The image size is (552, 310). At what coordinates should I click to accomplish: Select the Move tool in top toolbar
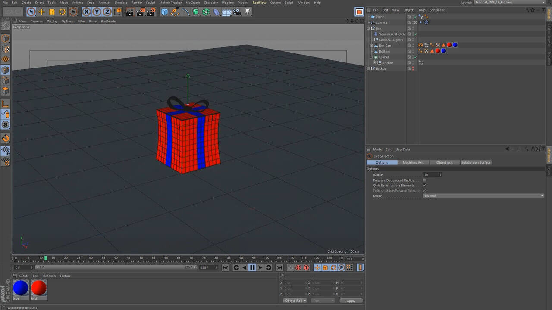click(41, 12)
